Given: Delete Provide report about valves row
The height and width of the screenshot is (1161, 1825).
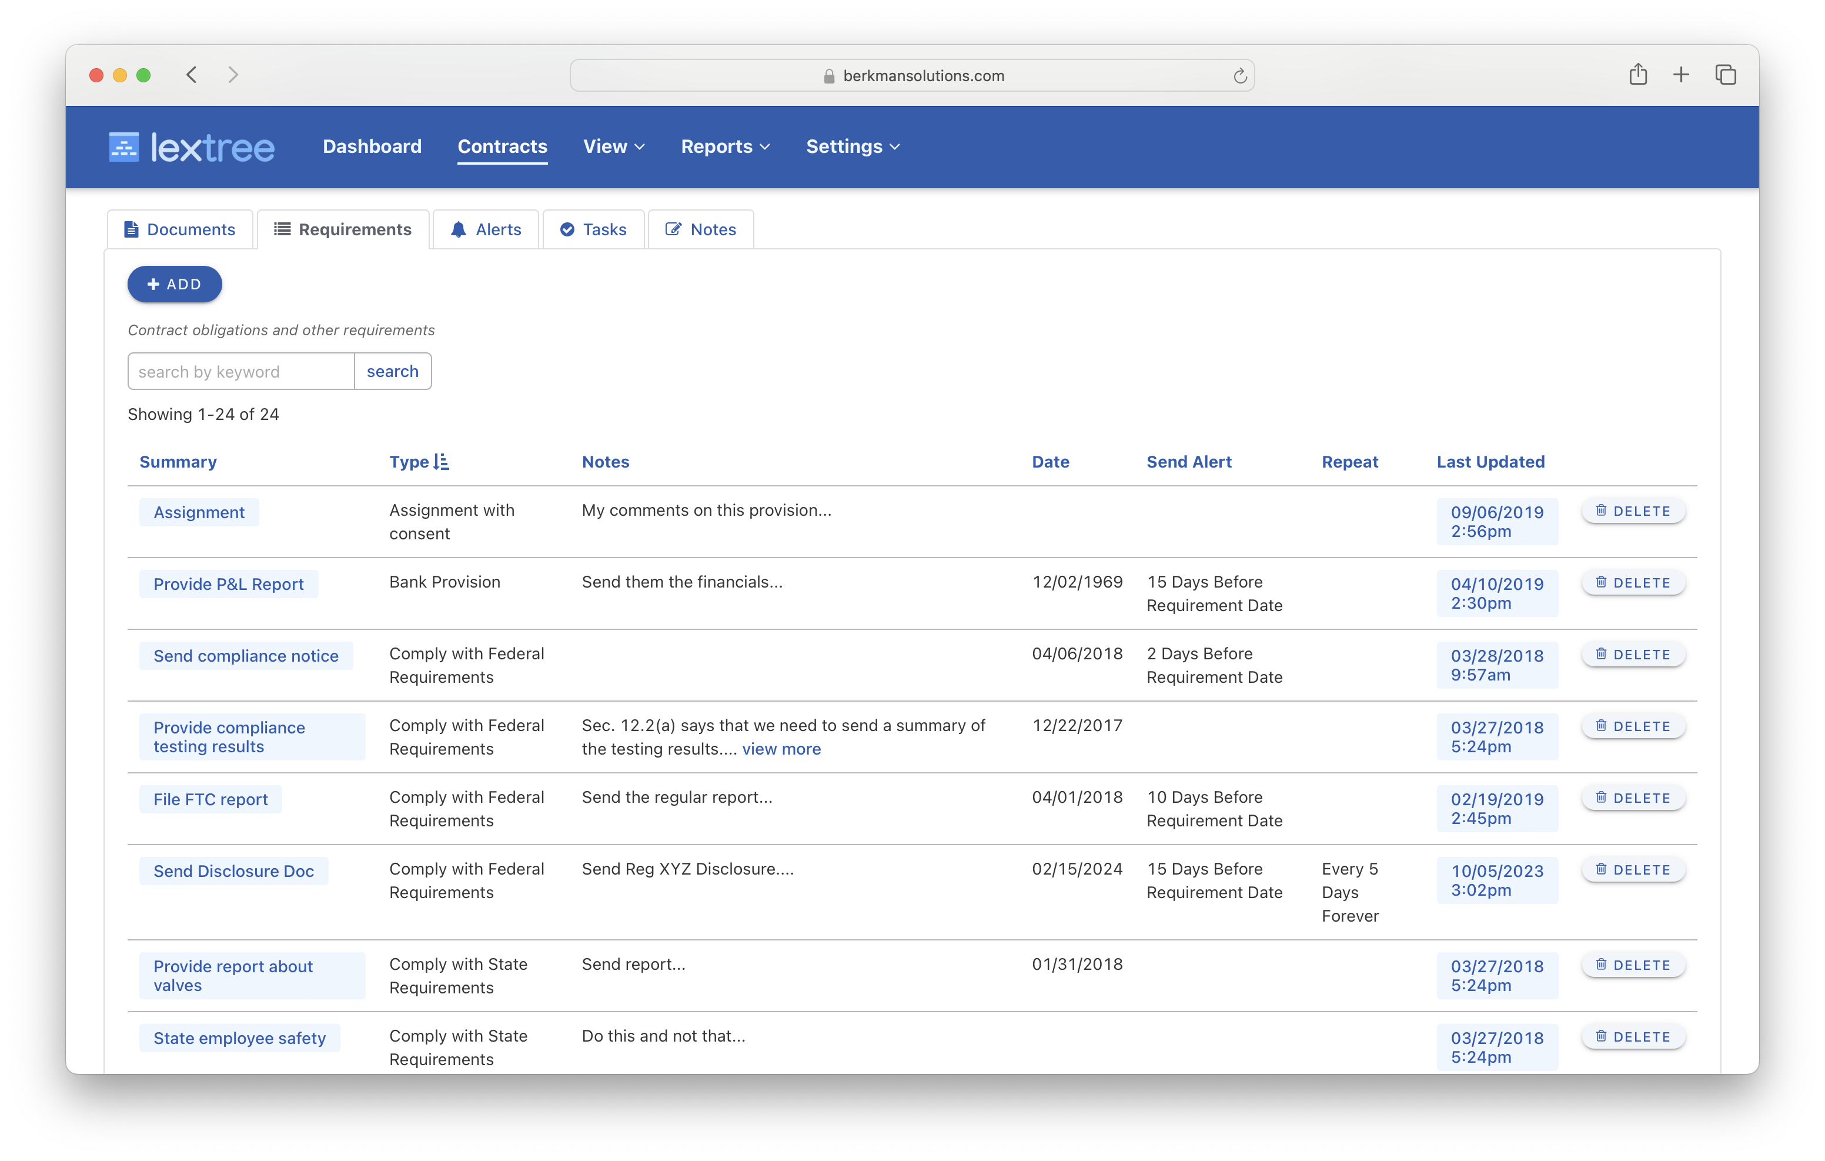Looking at the screenshot, I should (x=1633, y=965).
